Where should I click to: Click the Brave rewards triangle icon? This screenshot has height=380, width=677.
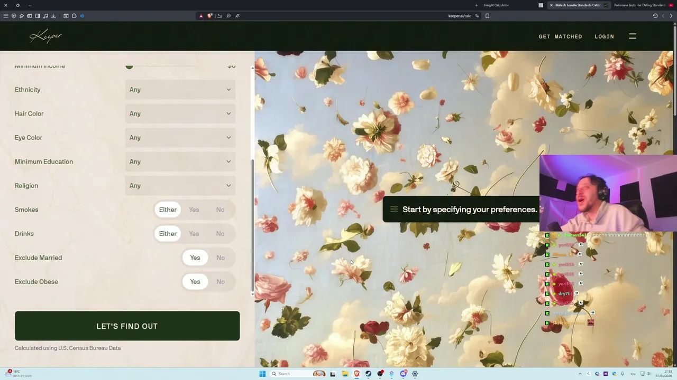[x=201, y=16]
